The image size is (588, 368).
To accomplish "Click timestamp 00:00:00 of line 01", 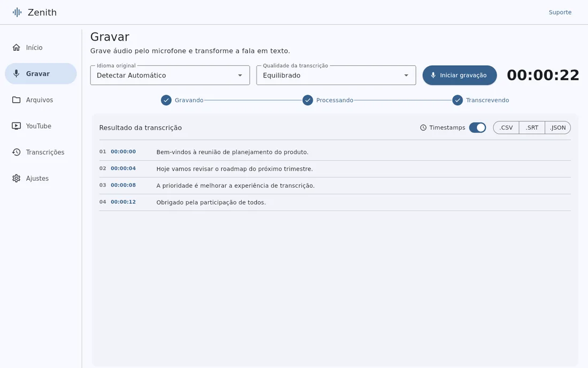I will [123, 151].
